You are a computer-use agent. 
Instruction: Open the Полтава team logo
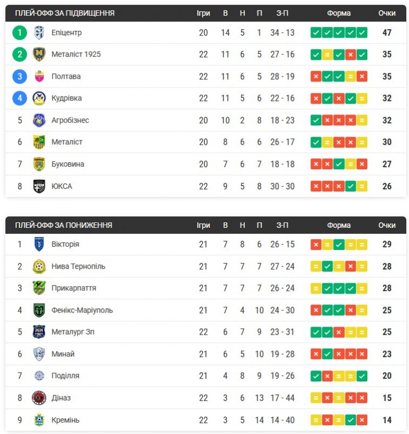[x=39, y=76]
